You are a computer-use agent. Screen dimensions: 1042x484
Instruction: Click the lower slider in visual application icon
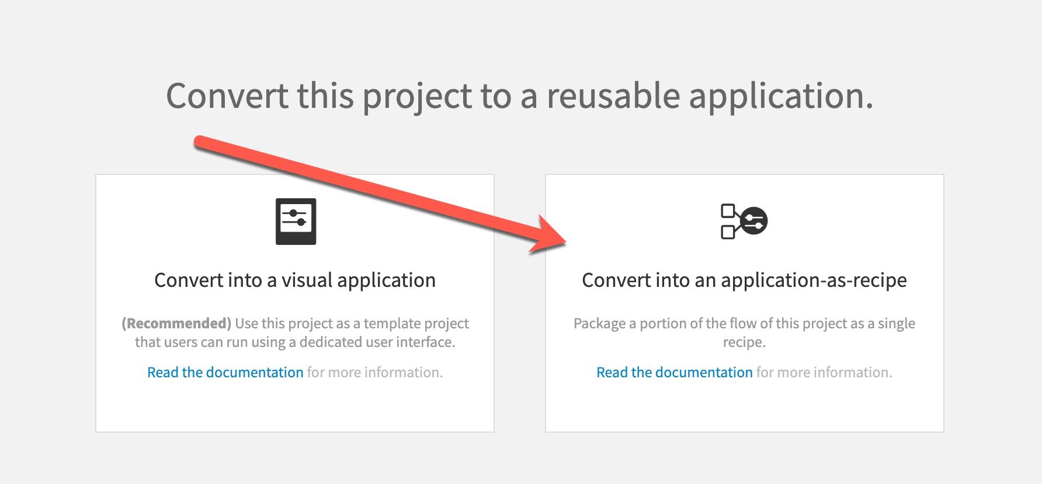[x=294, y=222]
